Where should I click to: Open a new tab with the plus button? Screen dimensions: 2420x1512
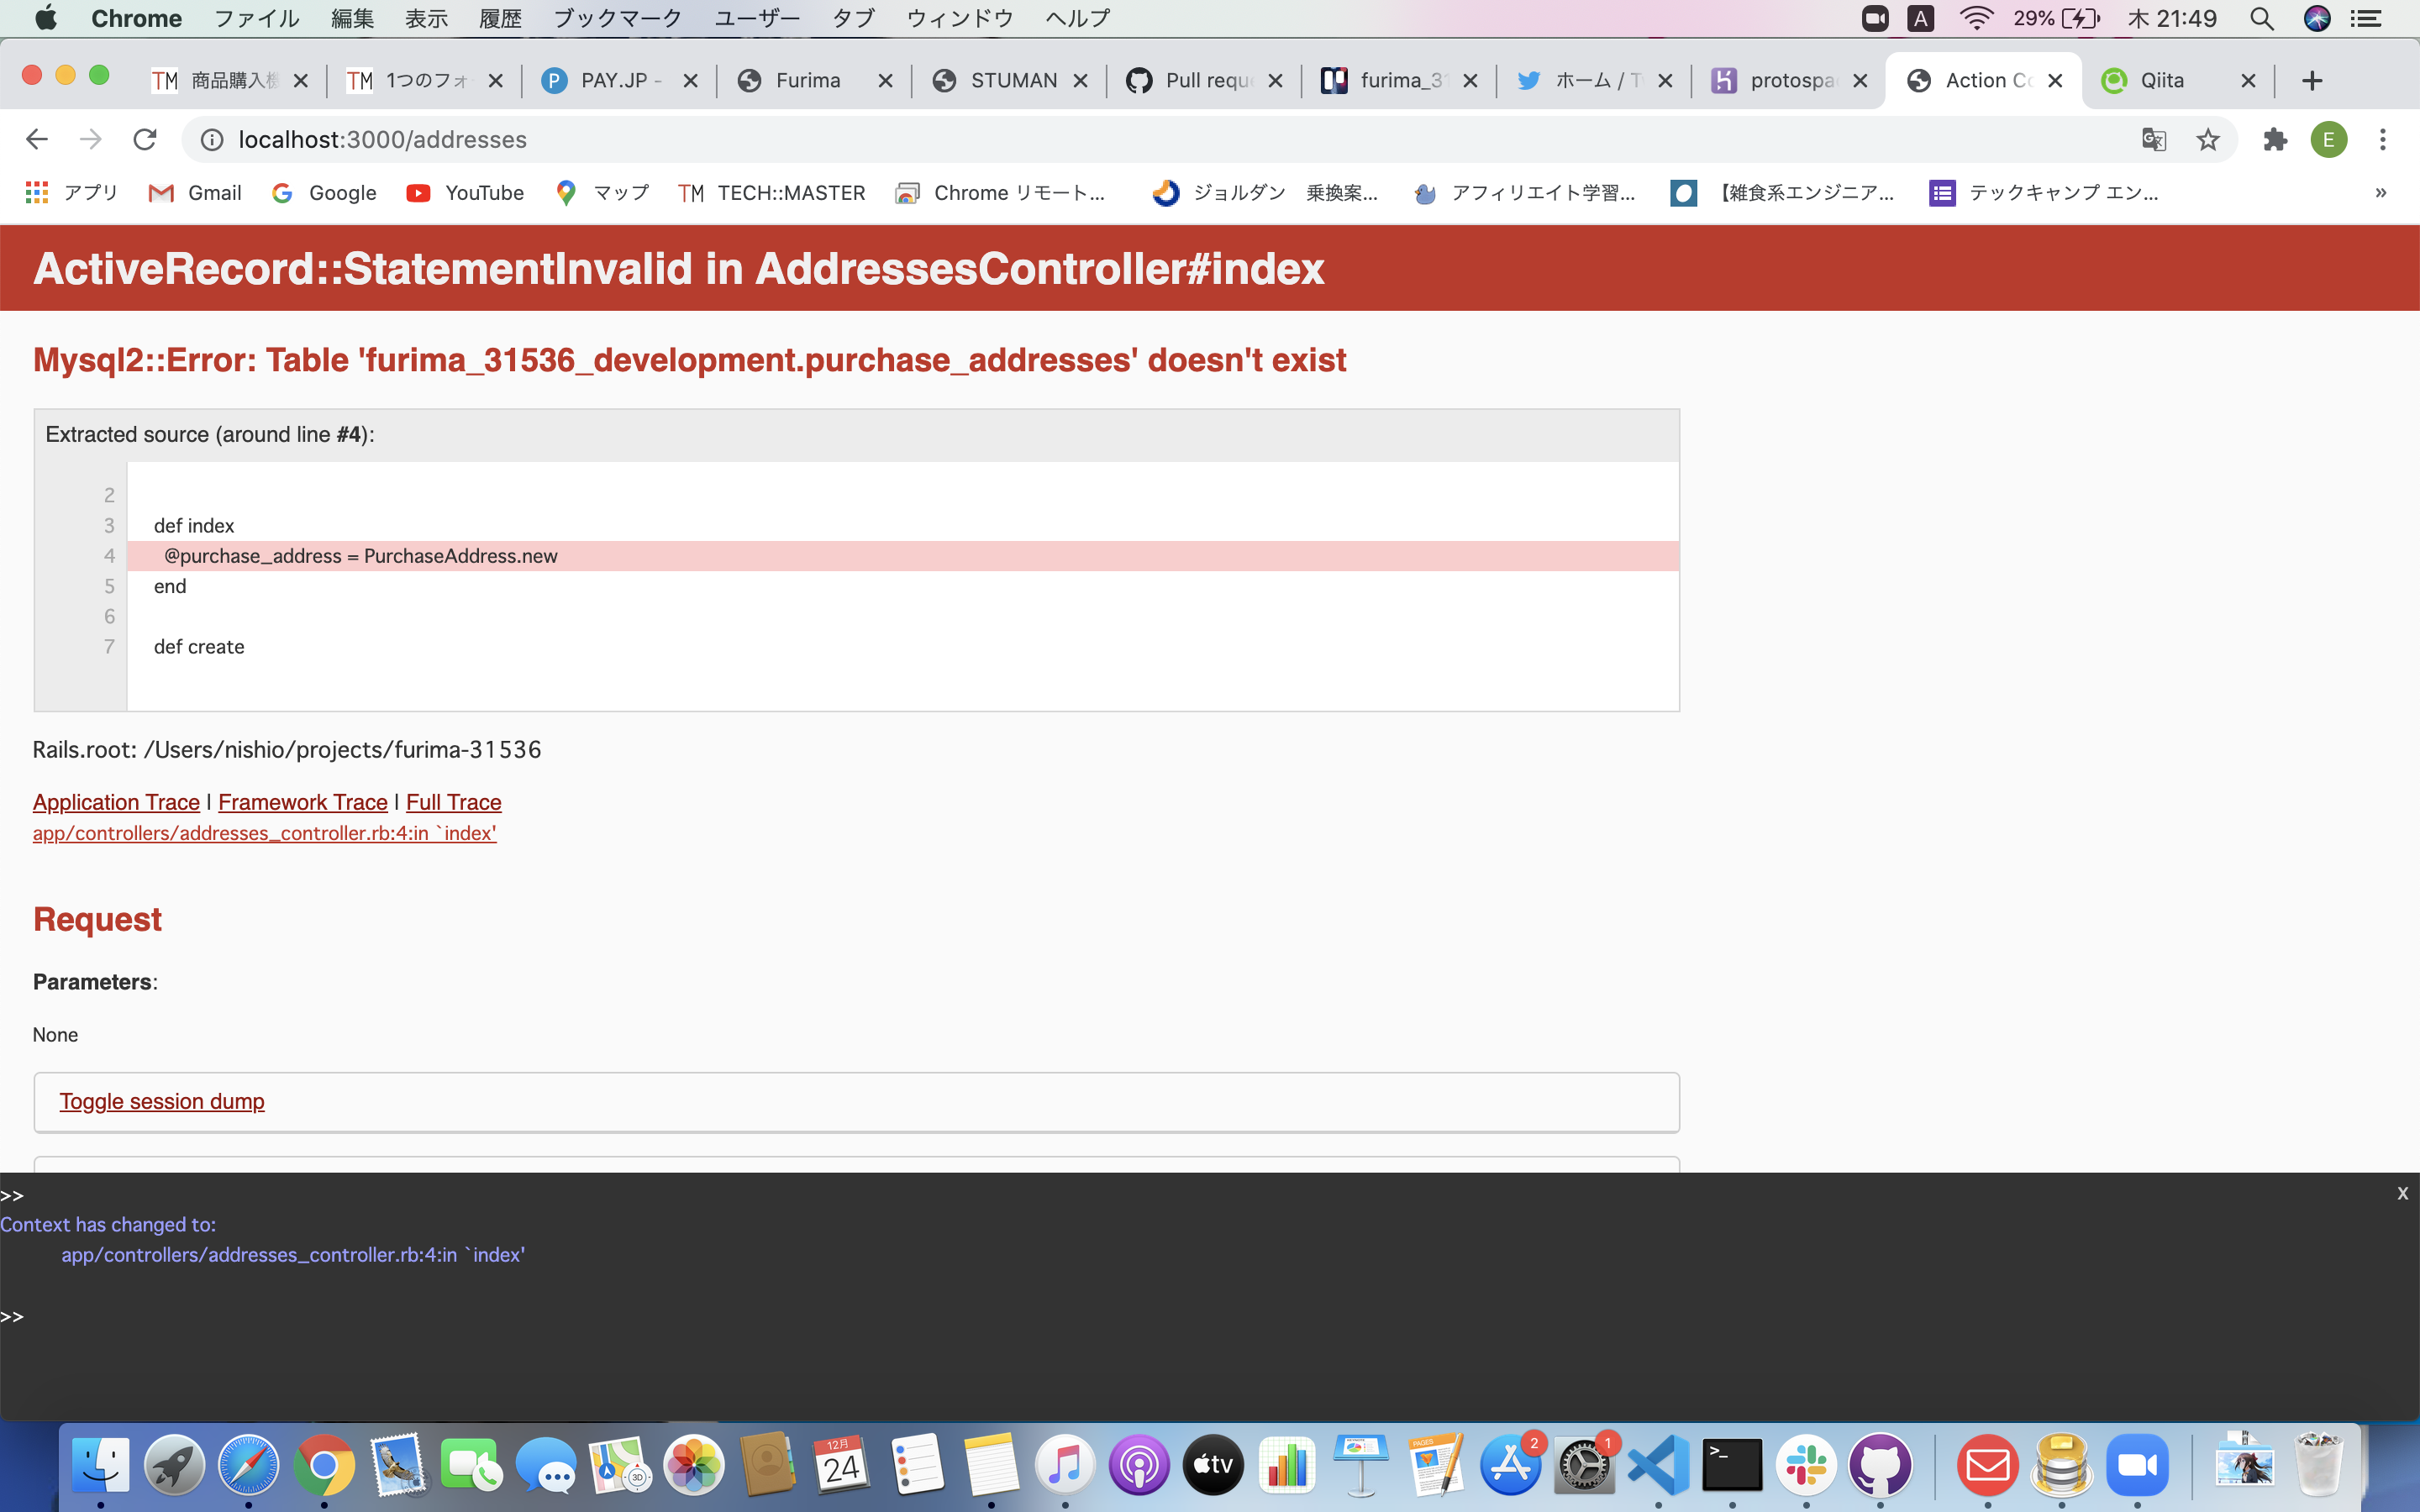[x=2312, y=81]
